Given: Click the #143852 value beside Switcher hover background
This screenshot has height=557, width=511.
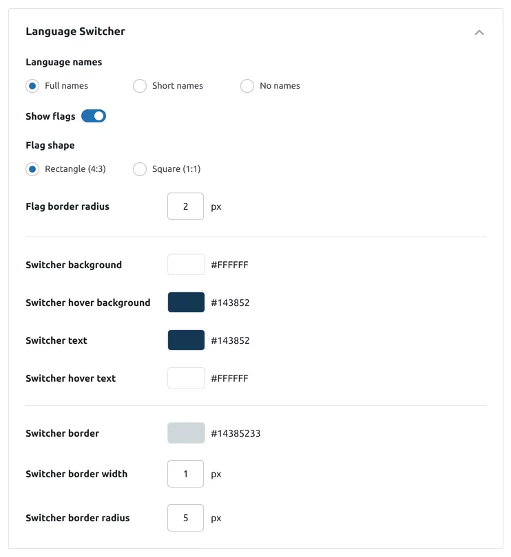Looking at the screenshot, I should [x=230, y=303].
